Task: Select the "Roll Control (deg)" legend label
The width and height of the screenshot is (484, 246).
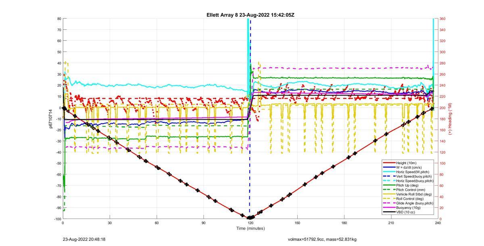Action: point(410,199)
